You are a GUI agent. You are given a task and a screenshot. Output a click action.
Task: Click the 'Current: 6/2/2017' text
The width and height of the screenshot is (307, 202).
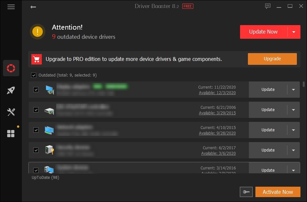(x=219, y=148)
